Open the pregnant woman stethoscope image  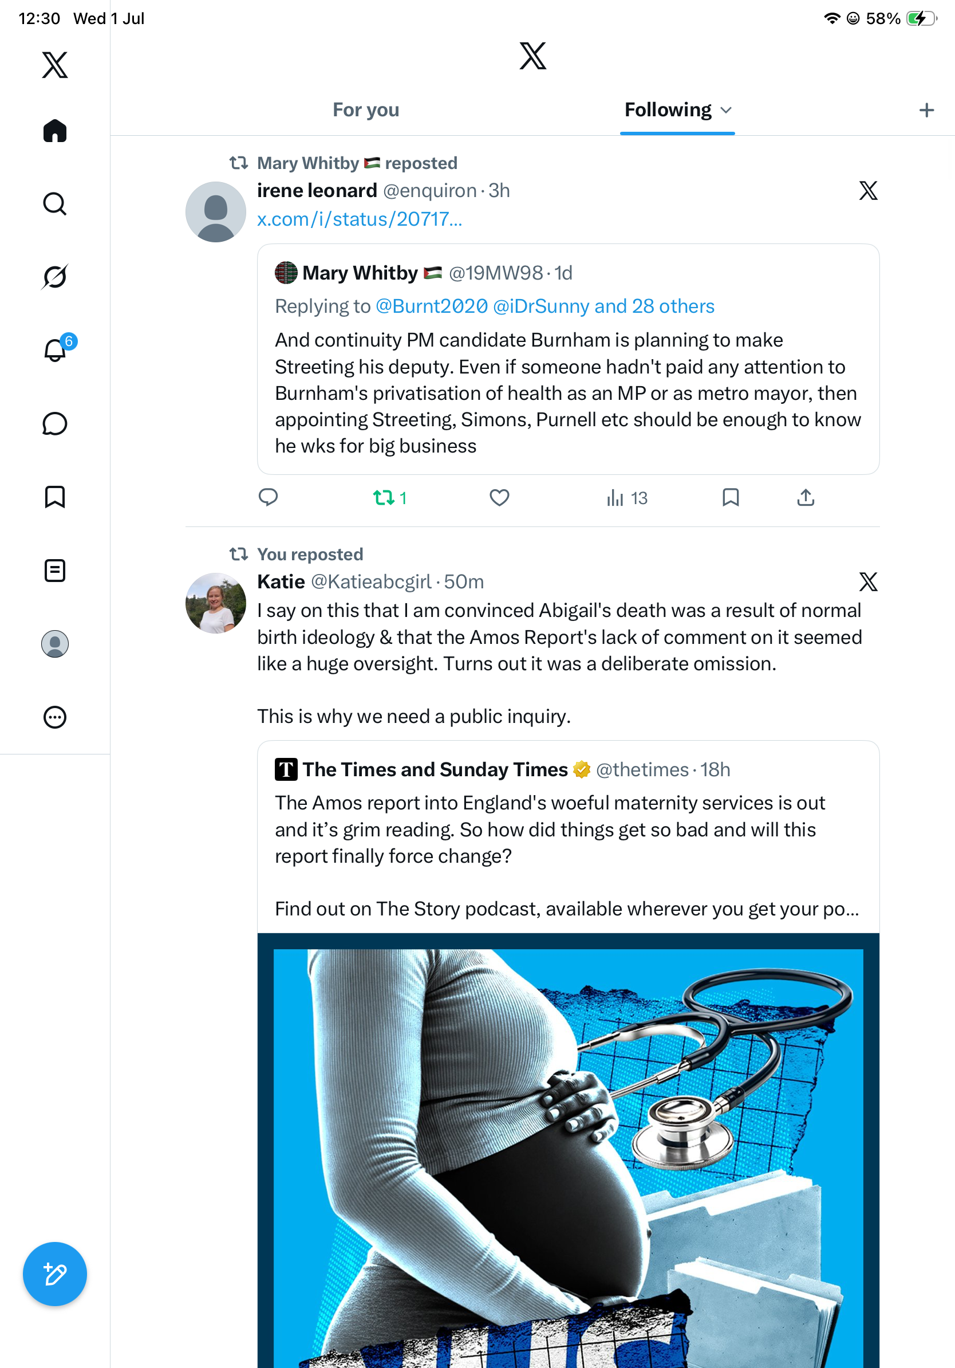click(568, 1150)
